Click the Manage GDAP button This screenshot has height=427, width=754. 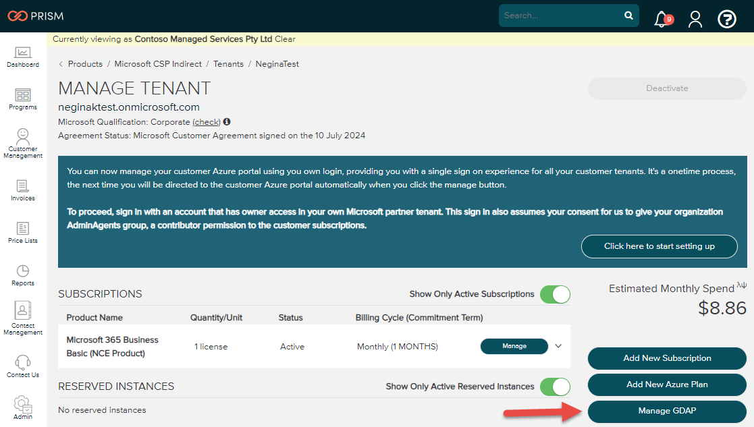(x=666, y=411)
